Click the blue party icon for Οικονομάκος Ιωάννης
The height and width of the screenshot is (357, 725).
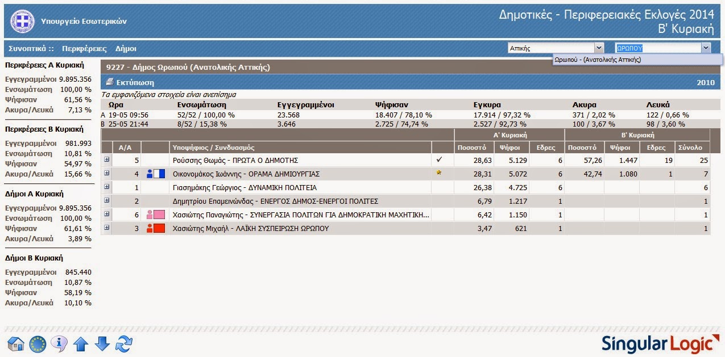tap(156, 174)
